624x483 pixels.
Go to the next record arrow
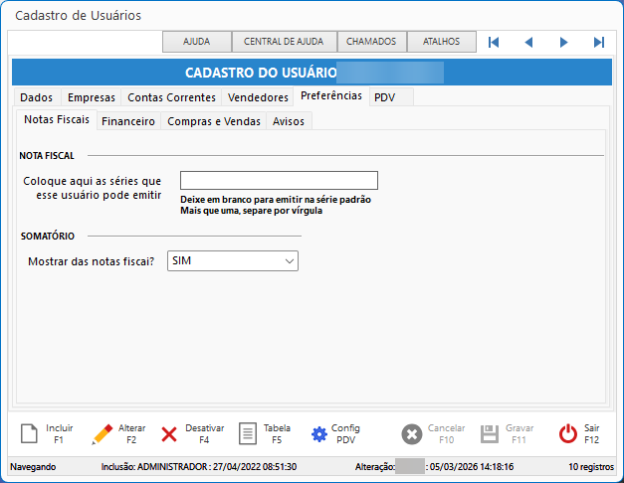click(x=563, y=42)
